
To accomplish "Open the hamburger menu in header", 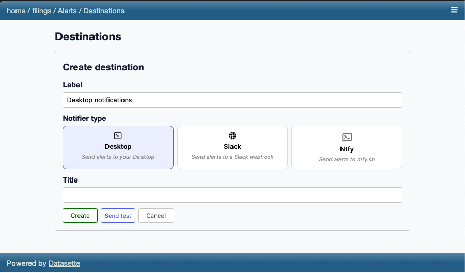I will 454,10.
